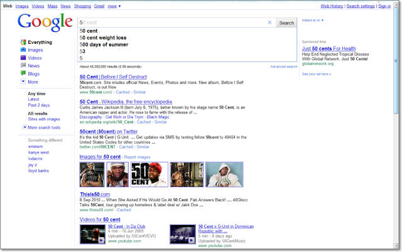The width and height of the screenshot is (402, 252).
Task: Try related search 'kanye west'
Action: pyautogui.click(x=38, y=152)
